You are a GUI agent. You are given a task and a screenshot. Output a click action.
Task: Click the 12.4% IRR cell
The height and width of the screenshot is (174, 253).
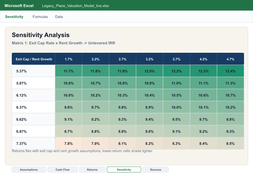231,71
